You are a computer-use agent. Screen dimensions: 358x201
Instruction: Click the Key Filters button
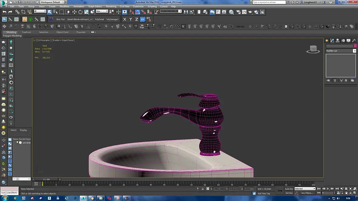click(307, 193)
